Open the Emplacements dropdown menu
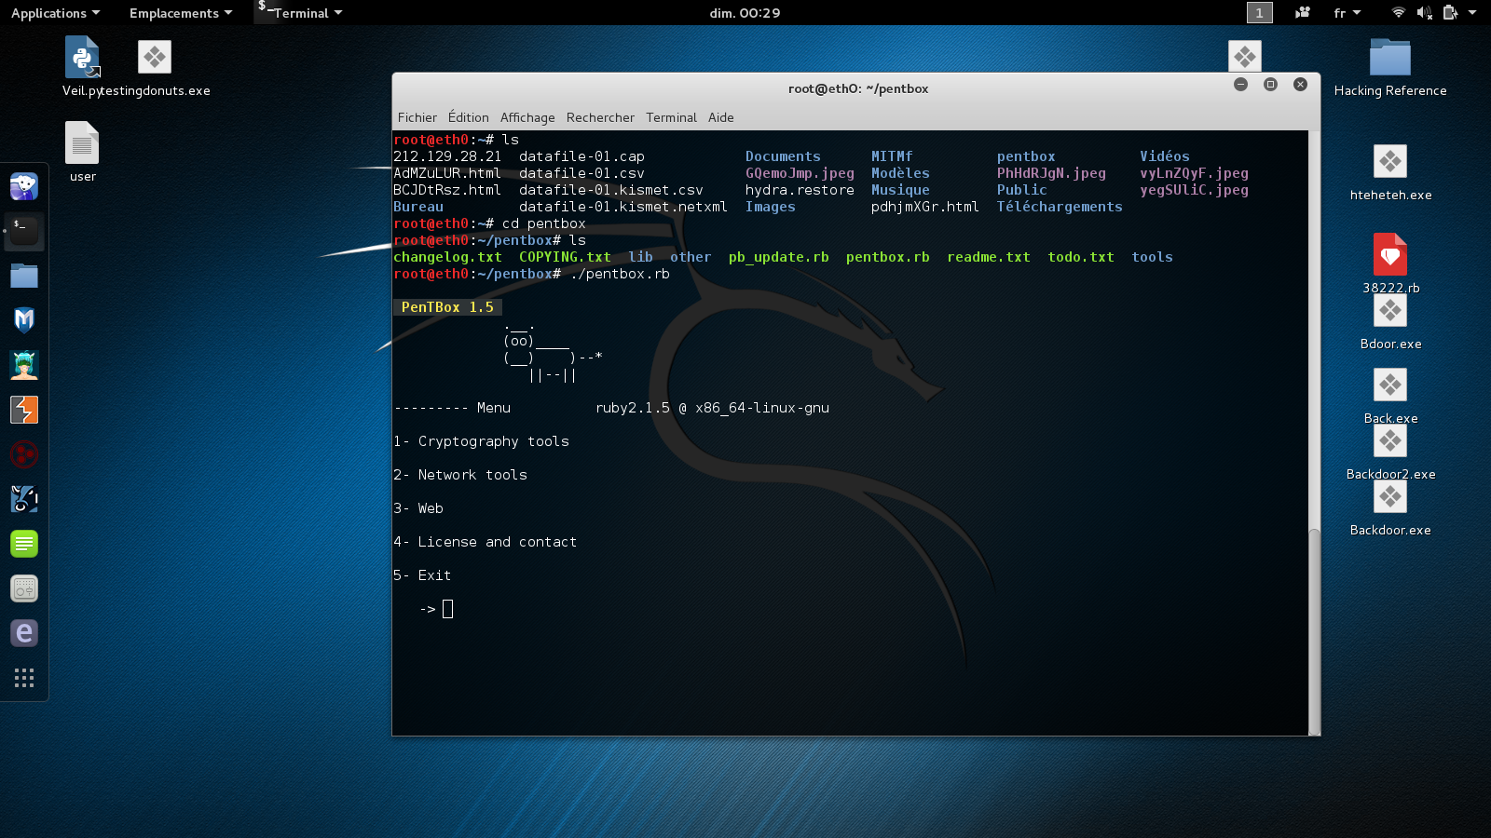 (x=180, y=13)
